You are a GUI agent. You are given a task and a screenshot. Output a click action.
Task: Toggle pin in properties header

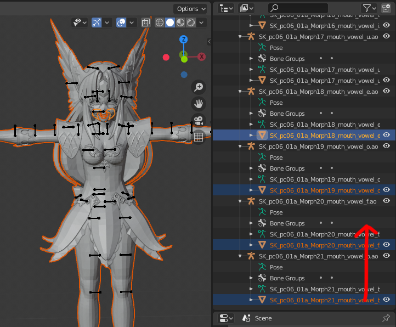tap(386, 318)
